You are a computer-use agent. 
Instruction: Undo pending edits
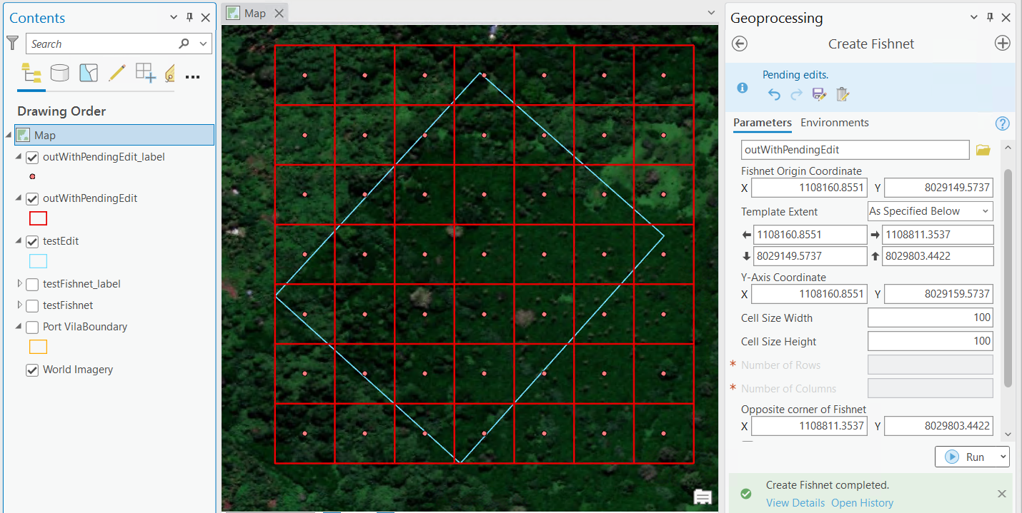(774, 93)
